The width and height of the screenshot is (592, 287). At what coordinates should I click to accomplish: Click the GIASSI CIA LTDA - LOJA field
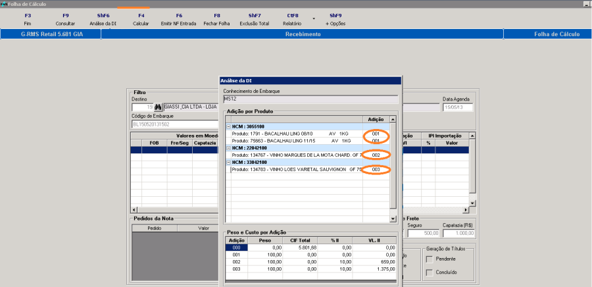[191, 107]
